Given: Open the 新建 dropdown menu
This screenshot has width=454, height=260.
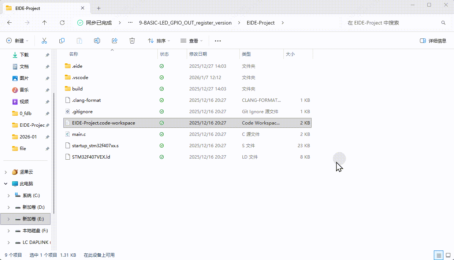Looking at the screenshot, I should coord(18,41).
